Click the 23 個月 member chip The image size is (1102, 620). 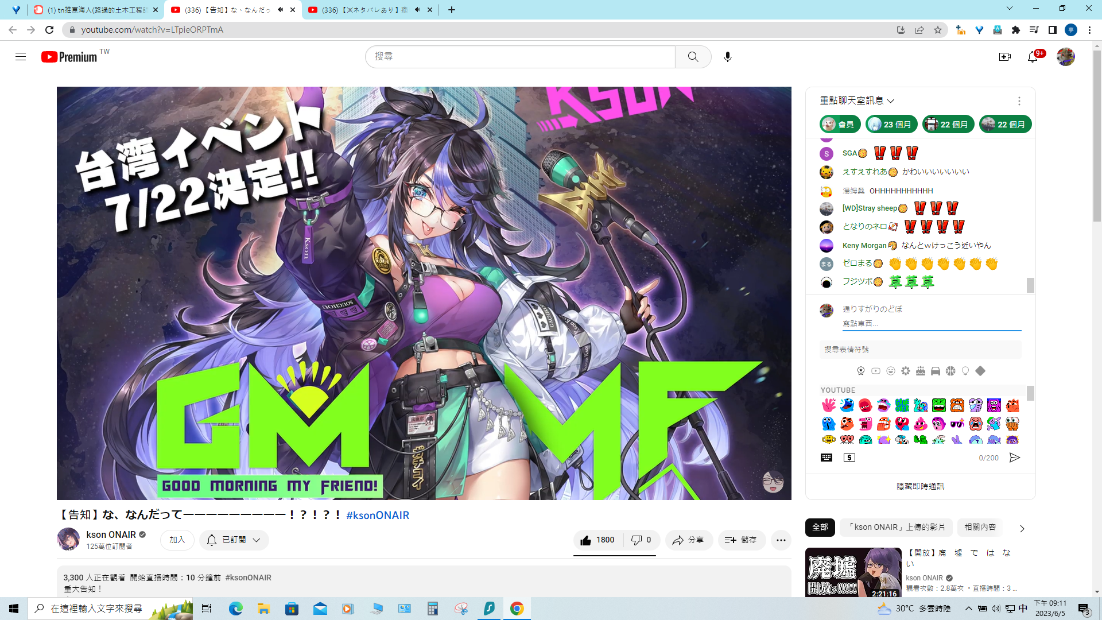pyautogui.click(x=891, y=125)
